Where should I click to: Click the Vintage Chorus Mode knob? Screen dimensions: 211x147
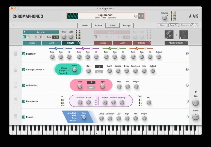pos(75,70)
